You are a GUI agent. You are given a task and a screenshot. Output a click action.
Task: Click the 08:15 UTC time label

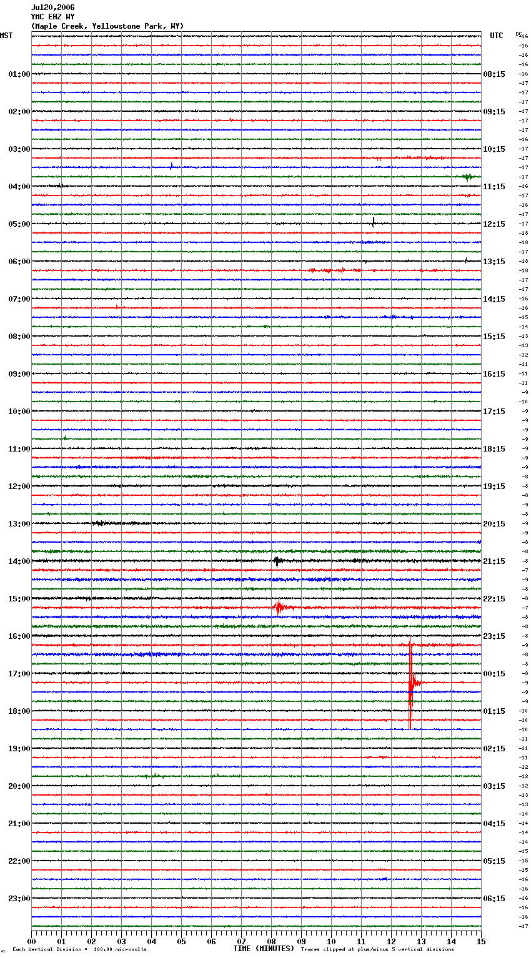click(494, 74)
